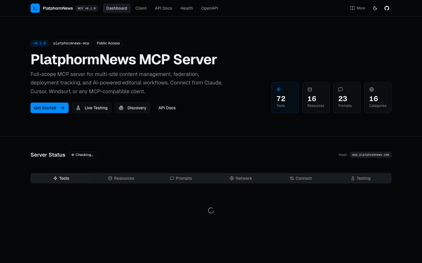Switch to the Prompts tab
The image size is (422, 263).
click(181, 178)
